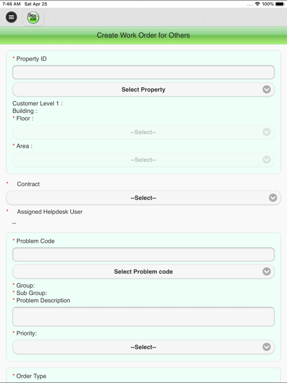Click the Assigned Helpdesk User label
This screenshot has width=287, height=383.
50,212
